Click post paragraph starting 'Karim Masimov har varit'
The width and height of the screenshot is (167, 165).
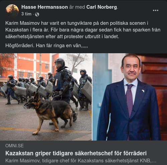(83, 30)
